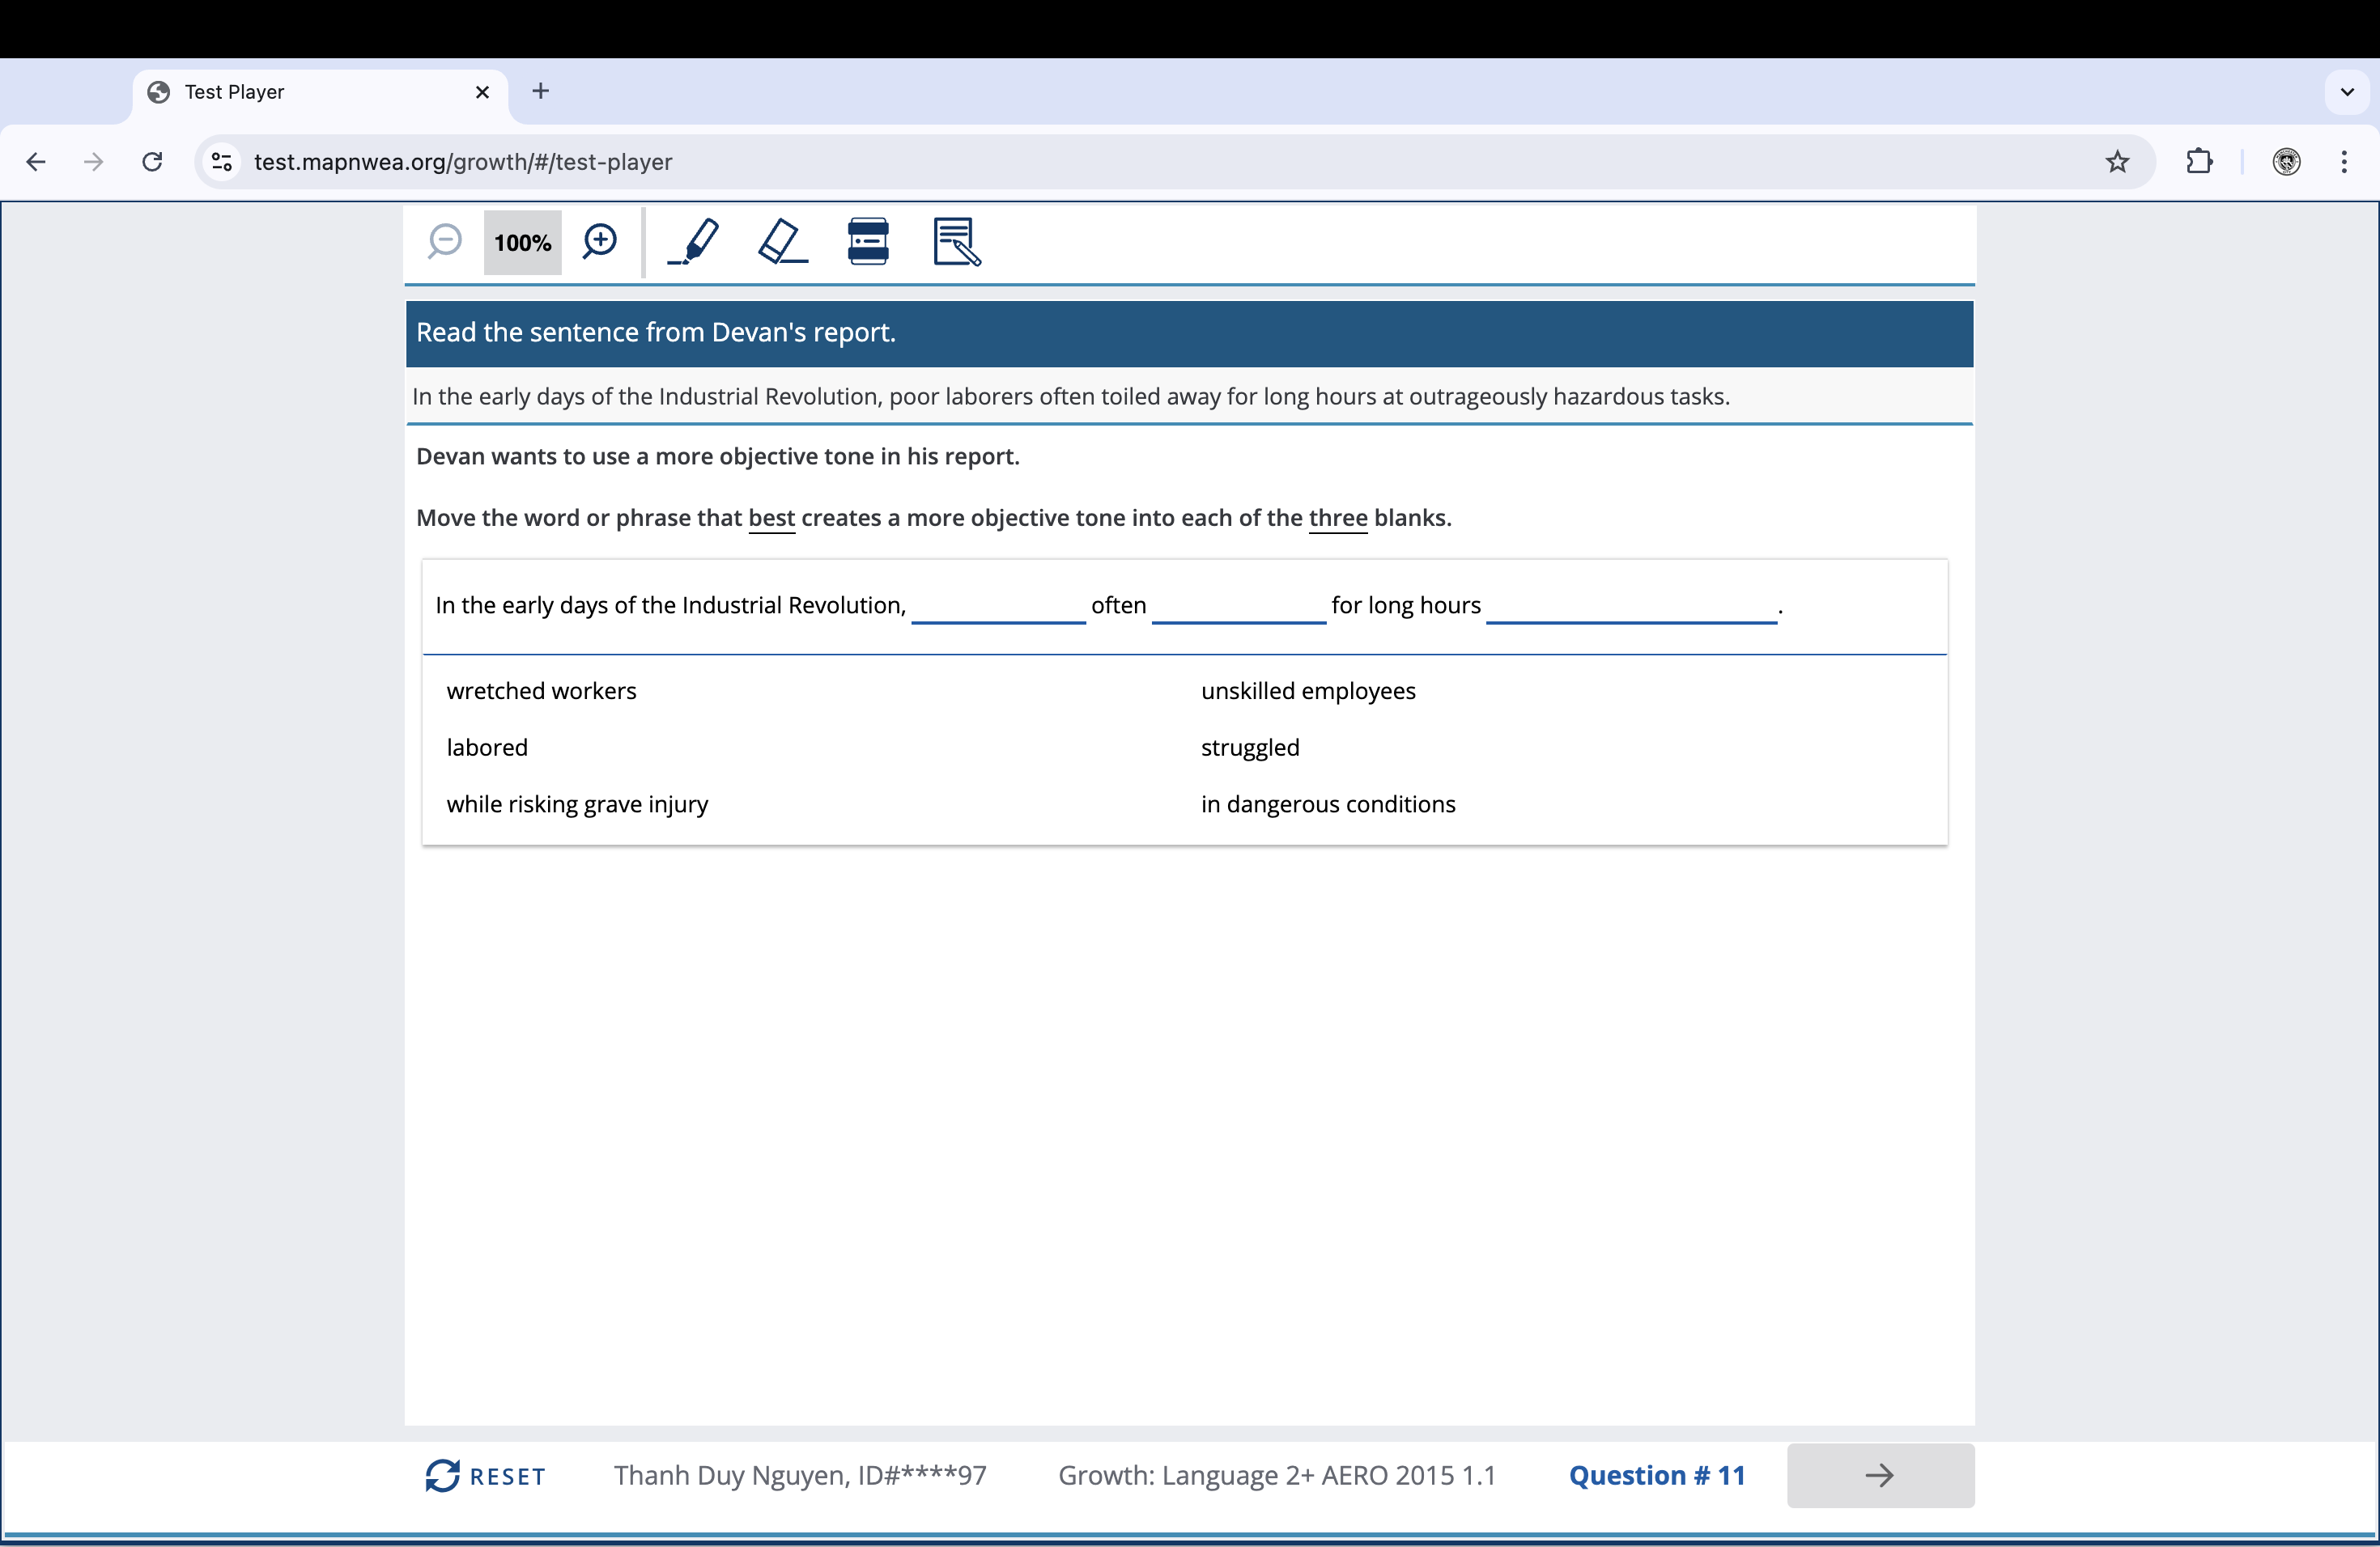This screenshot has height=1547, width=2380.
Task: Select the highlighter pen tool
Action: (693, 242)
